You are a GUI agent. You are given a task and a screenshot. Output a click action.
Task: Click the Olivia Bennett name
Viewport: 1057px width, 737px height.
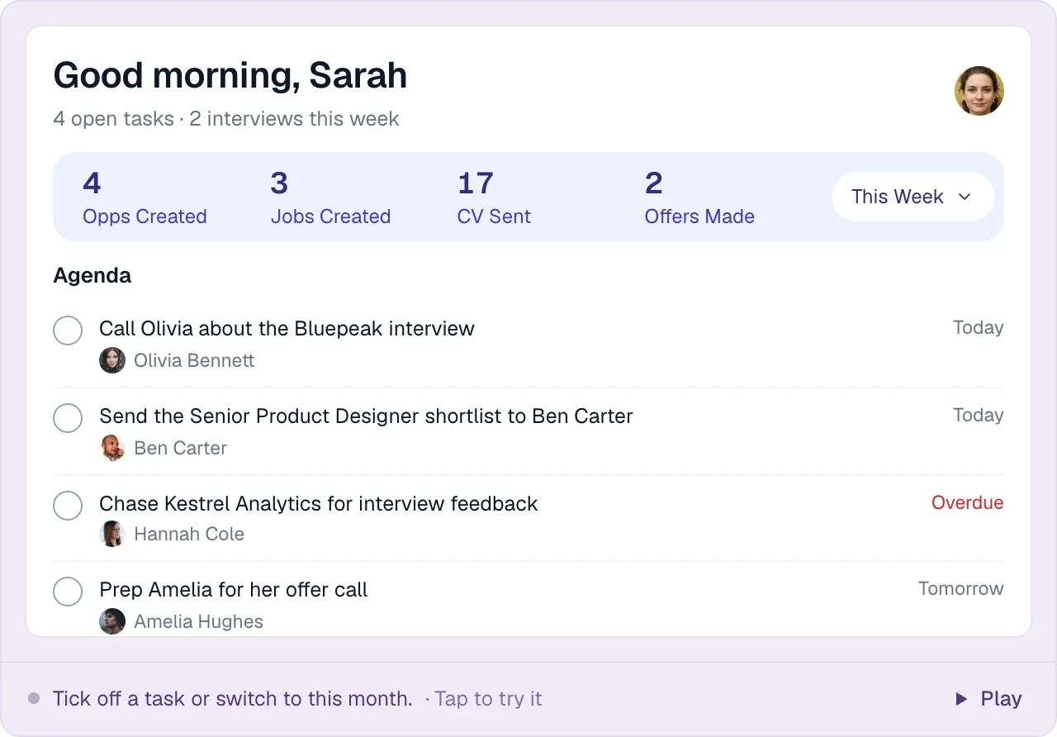coord(194,360)
